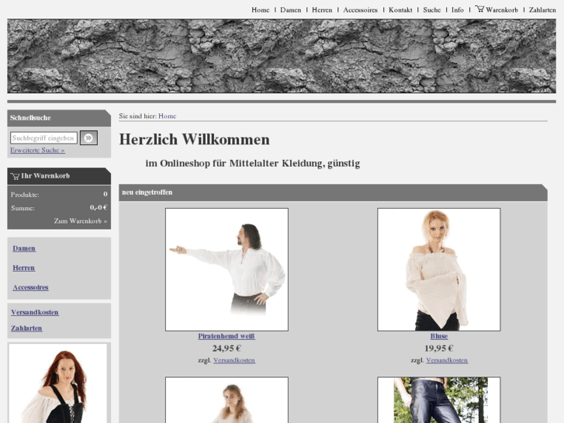Click the cart icon in top navigation
The image size is (564, 423).
(x=479, y=9)
